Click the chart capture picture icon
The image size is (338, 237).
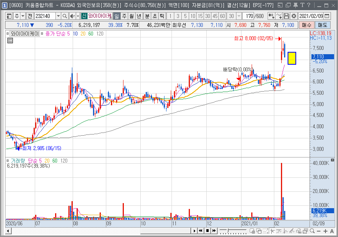pos(306,231)
